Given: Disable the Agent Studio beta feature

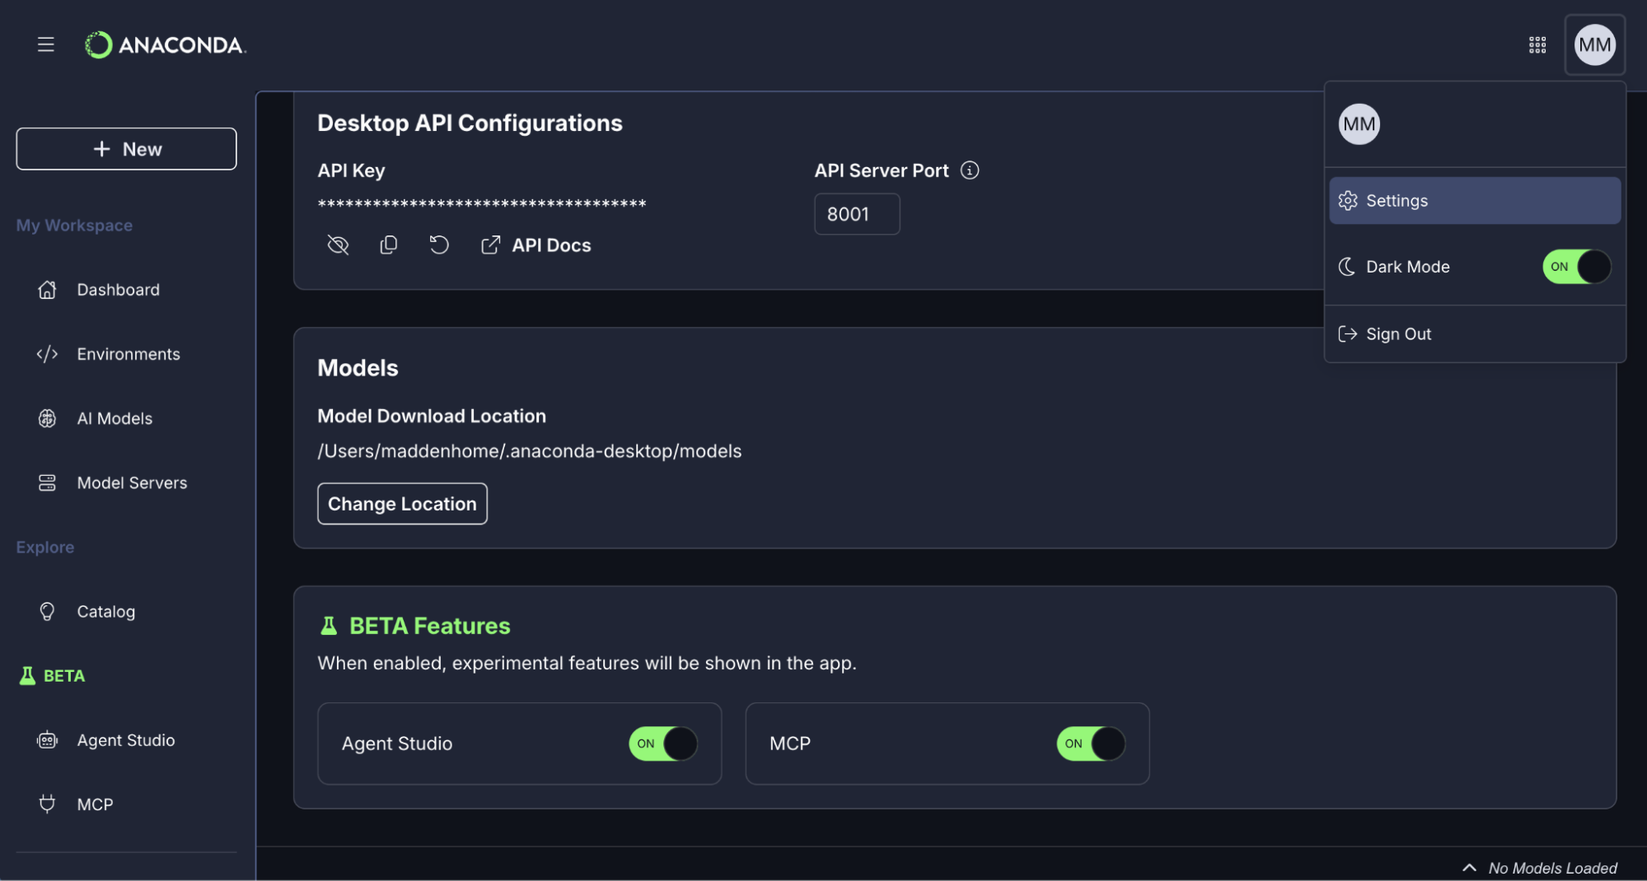Looking at the screenshot, I should click(x=663, y=743).
